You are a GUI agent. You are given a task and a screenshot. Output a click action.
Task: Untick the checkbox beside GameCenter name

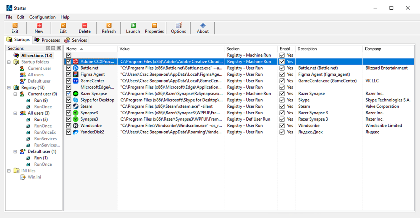(x=69, y=81)
